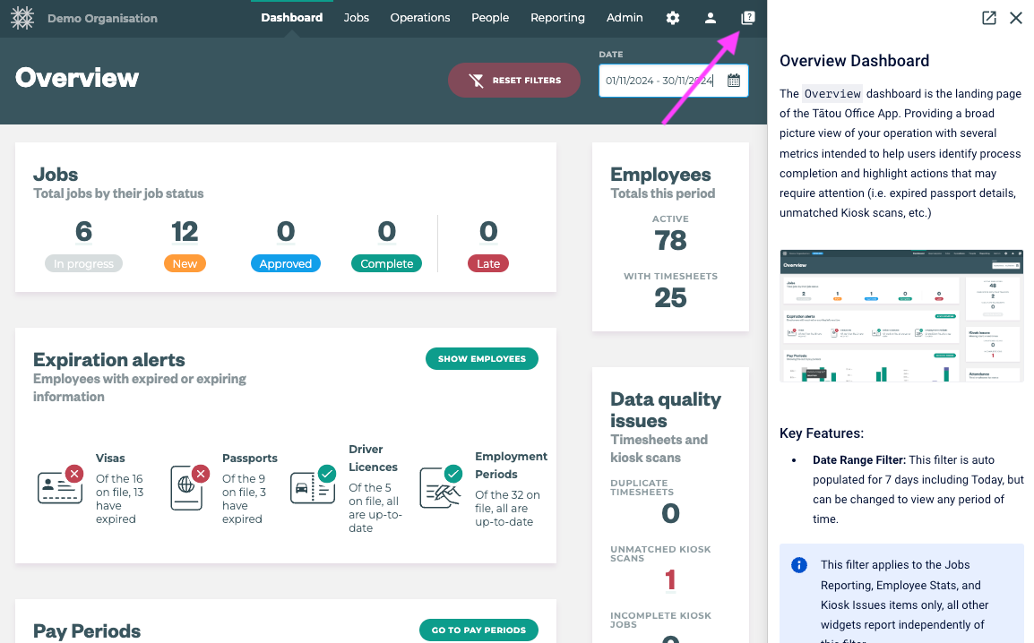
Task: Click the expired Visas card icon
Action: click(61, 486)
